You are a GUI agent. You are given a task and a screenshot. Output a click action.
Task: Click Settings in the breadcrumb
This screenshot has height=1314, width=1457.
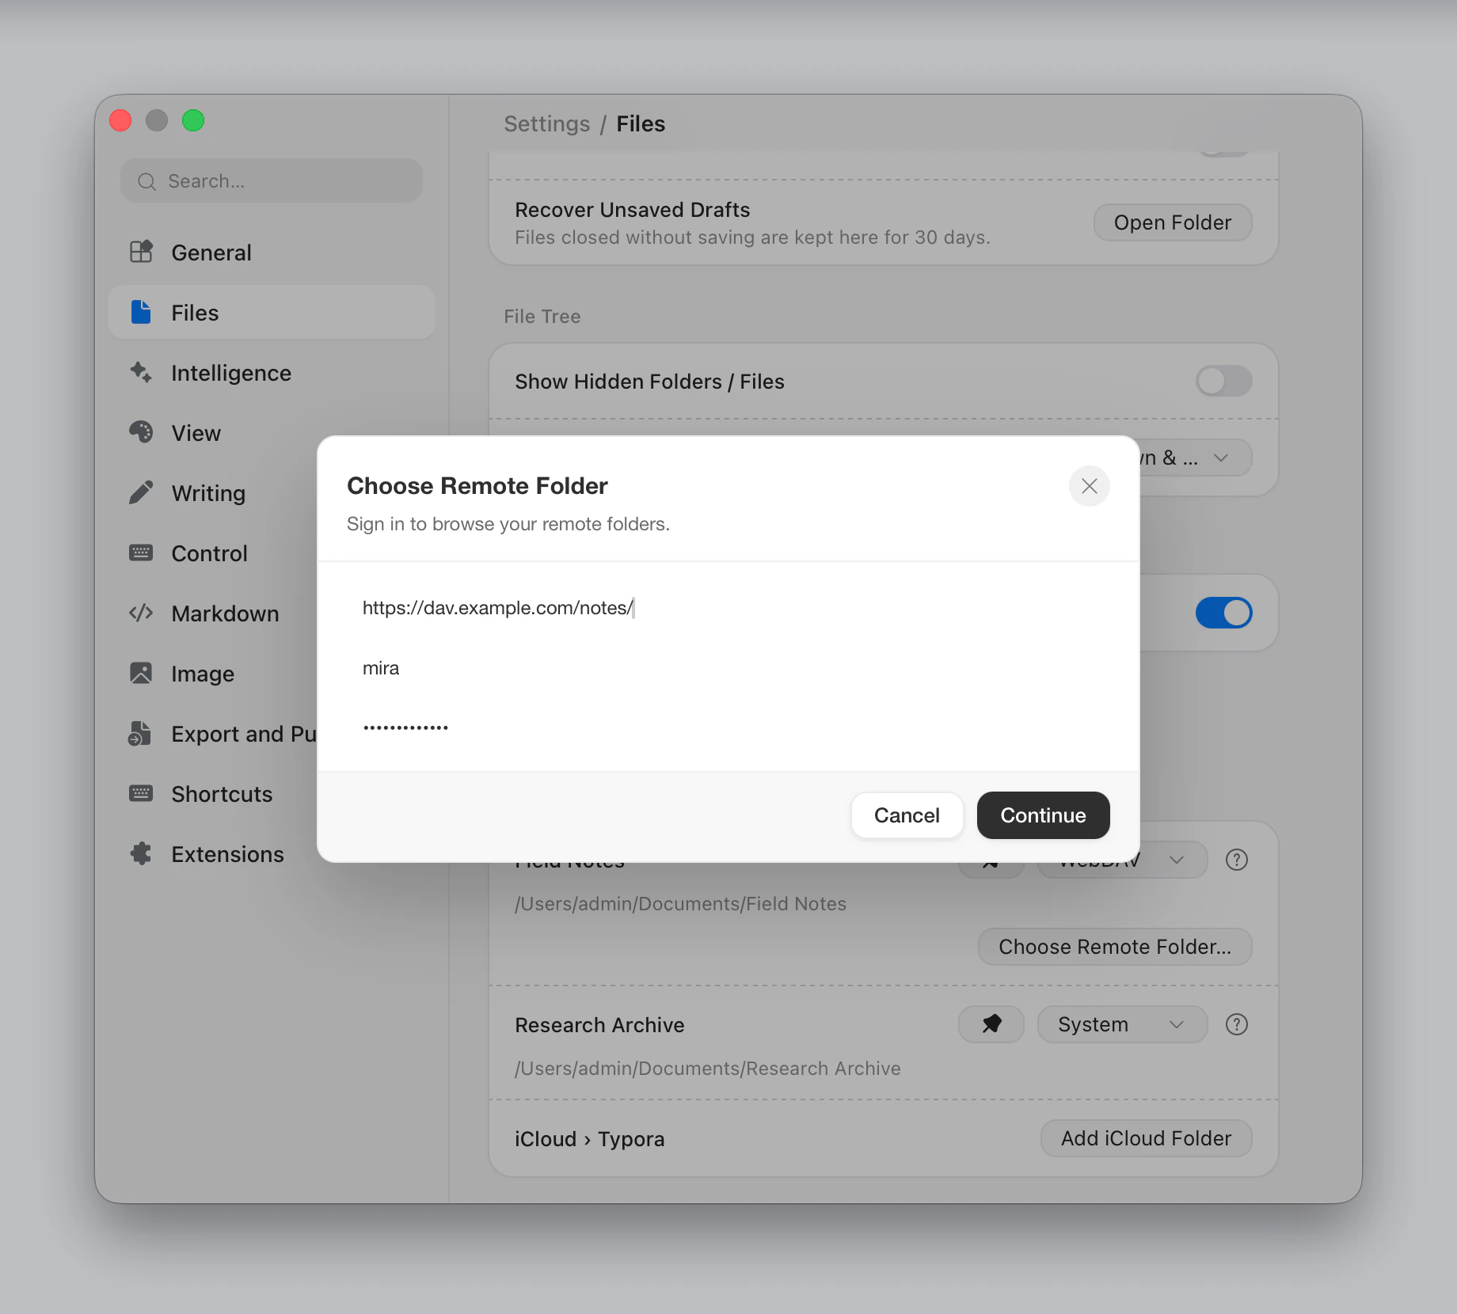click(x=546, y=123)
